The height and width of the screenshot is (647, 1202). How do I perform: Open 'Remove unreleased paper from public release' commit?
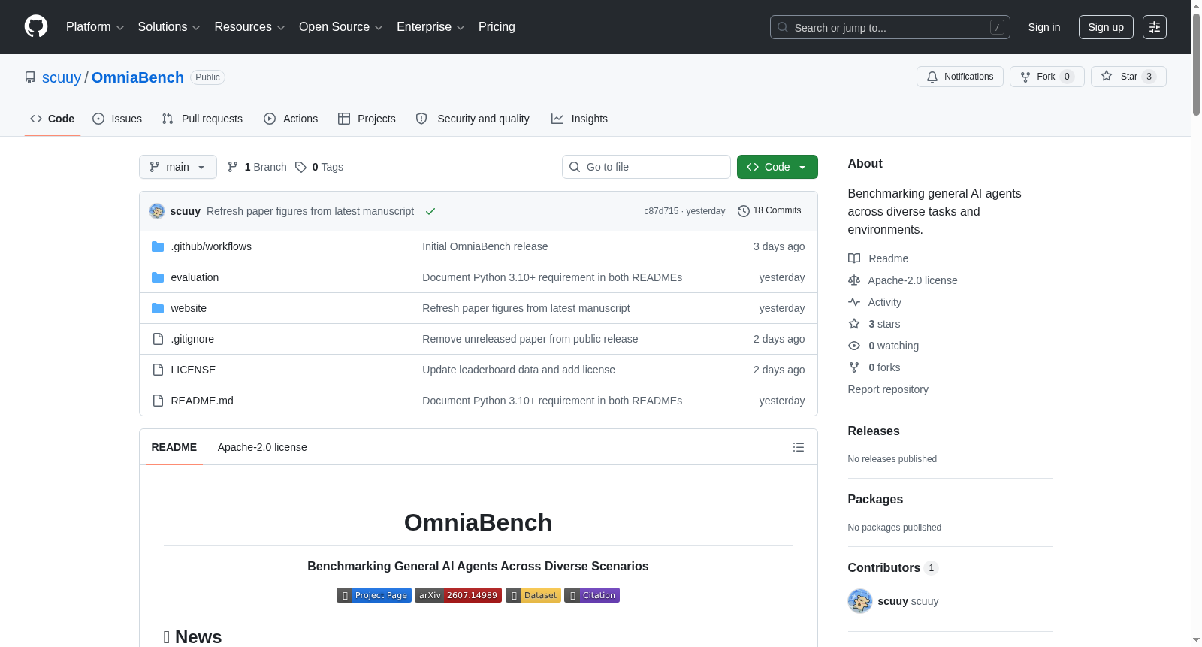530,339
